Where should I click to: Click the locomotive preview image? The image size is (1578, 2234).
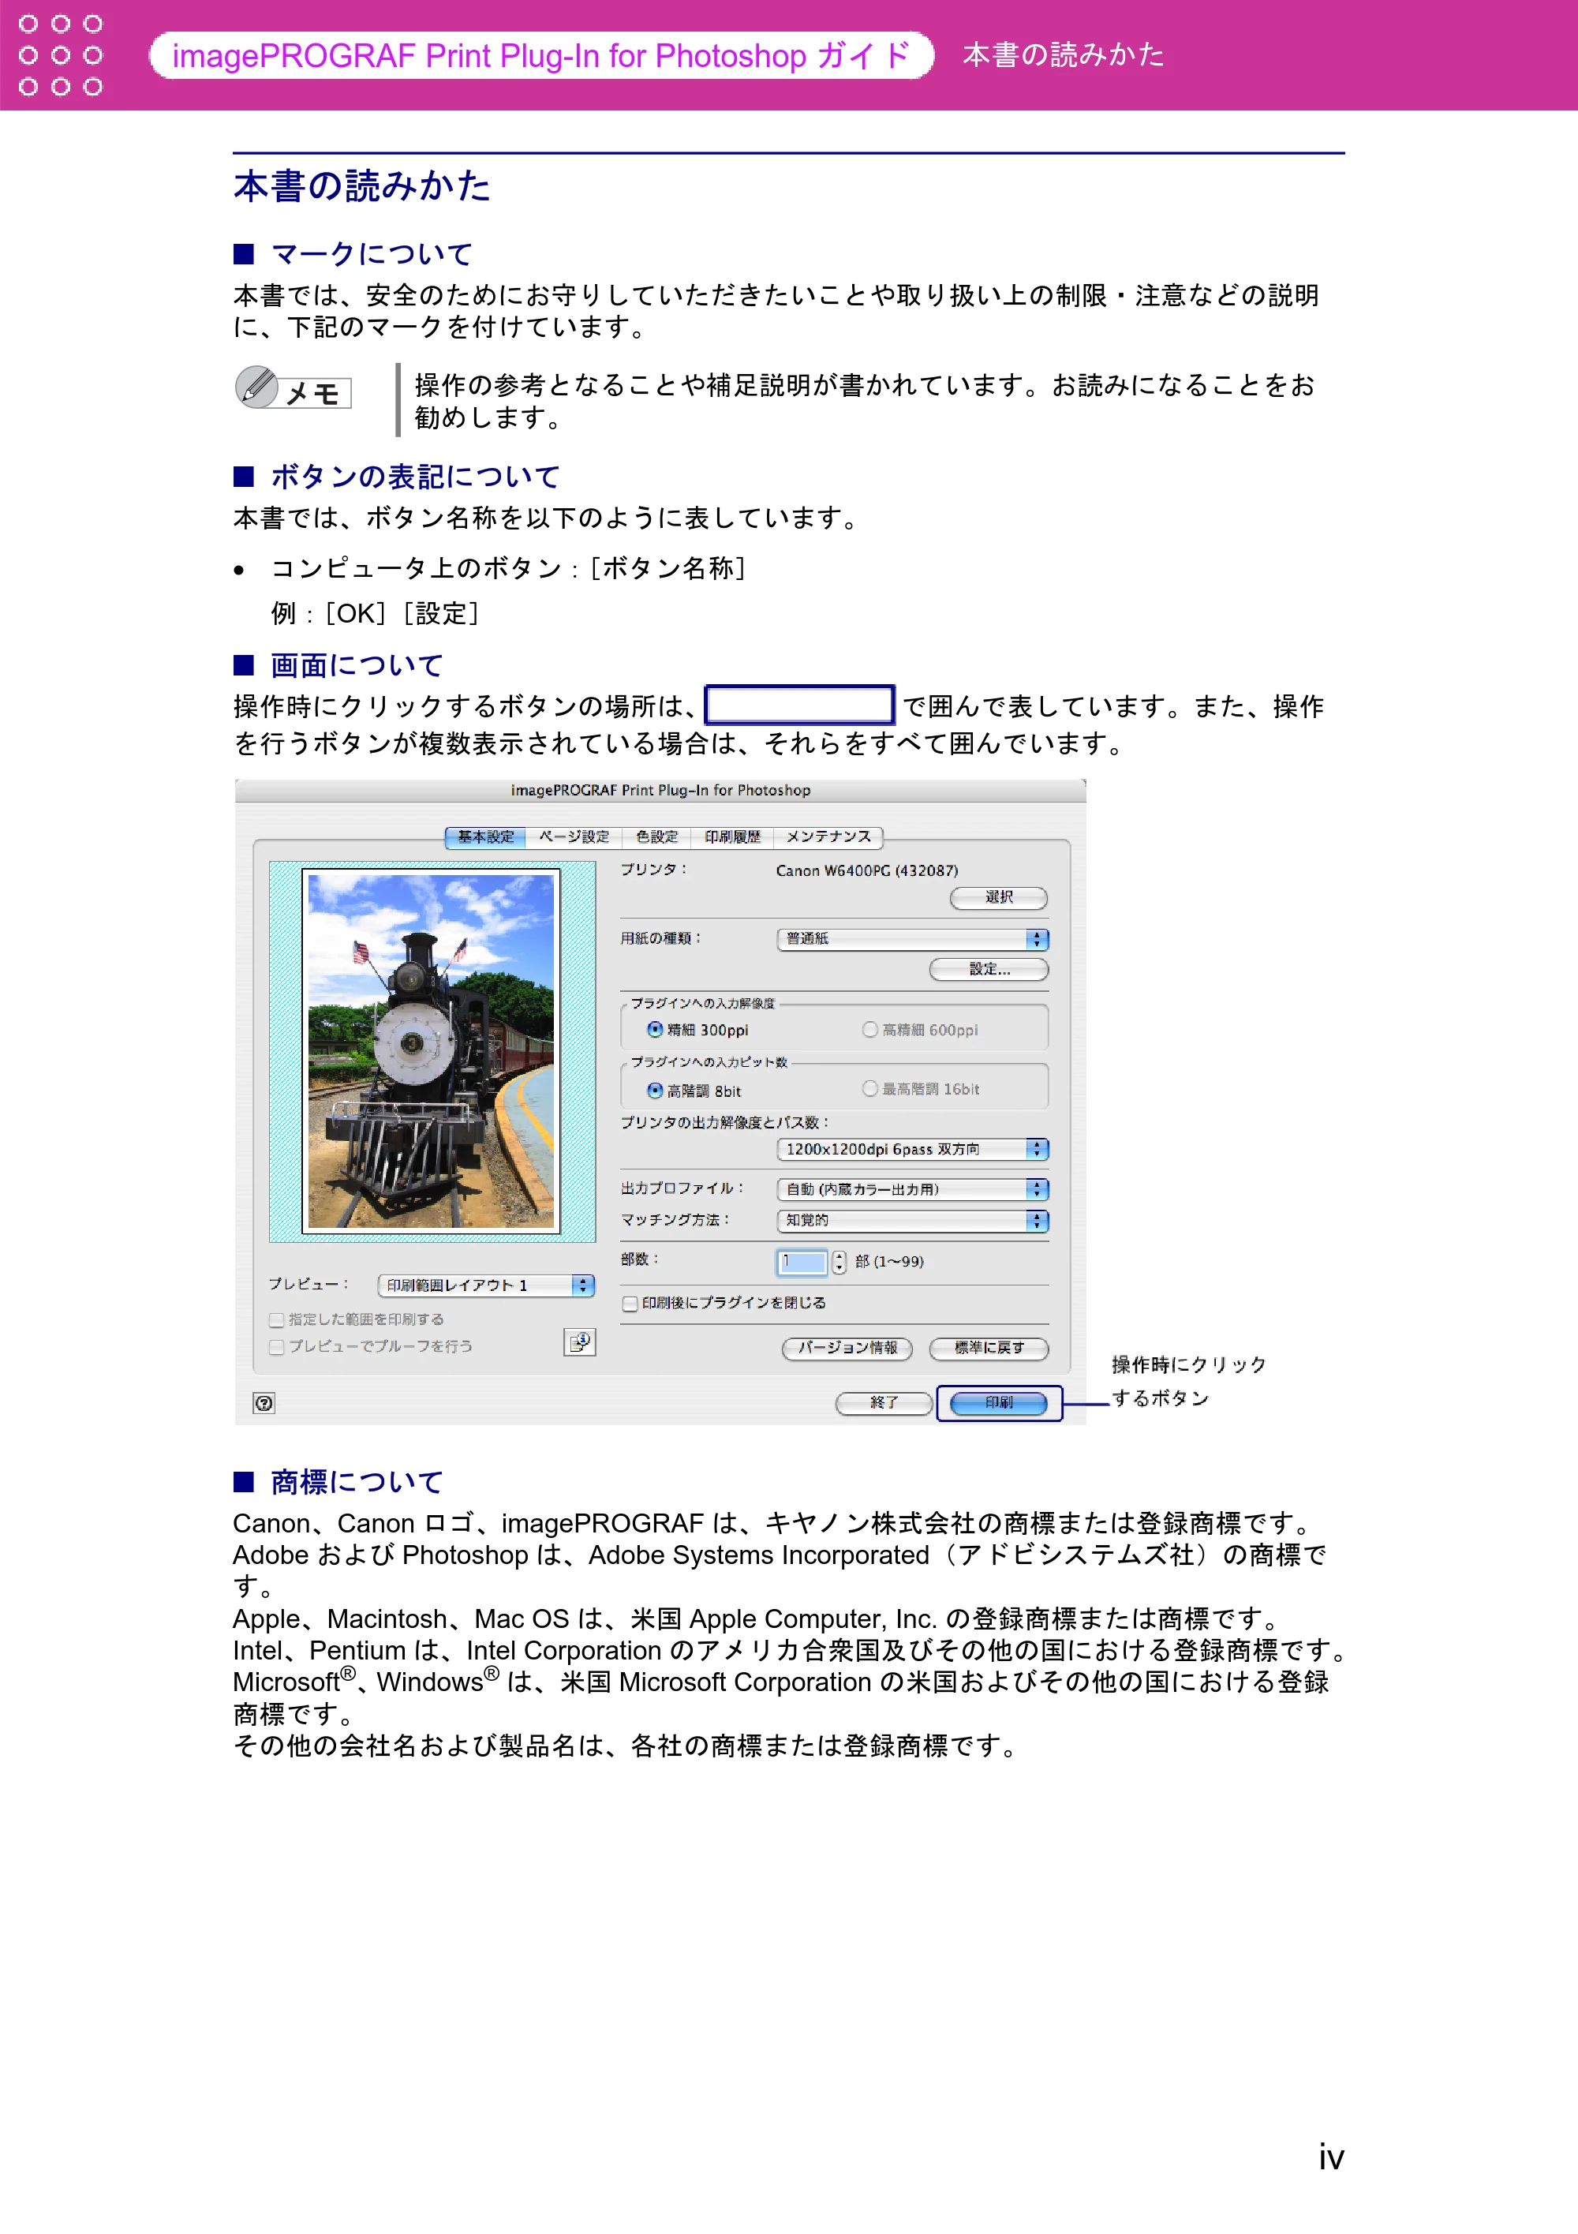(431, 1051)
